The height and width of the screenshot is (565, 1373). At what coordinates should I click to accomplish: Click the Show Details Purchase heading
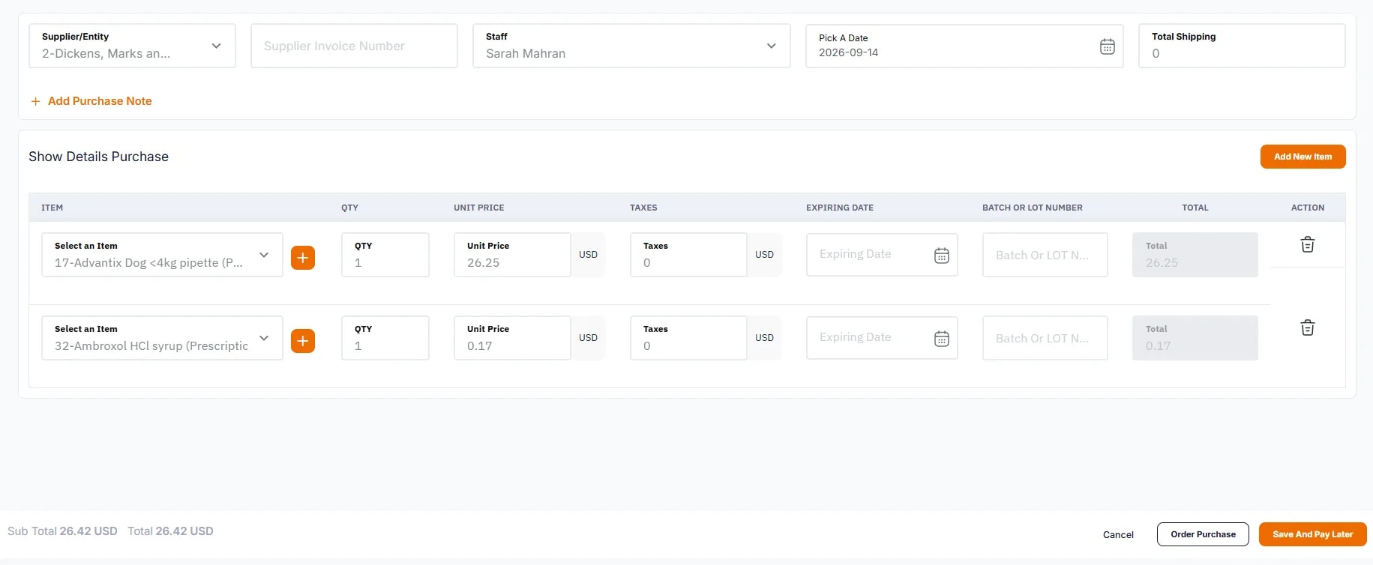coord(98,157)
